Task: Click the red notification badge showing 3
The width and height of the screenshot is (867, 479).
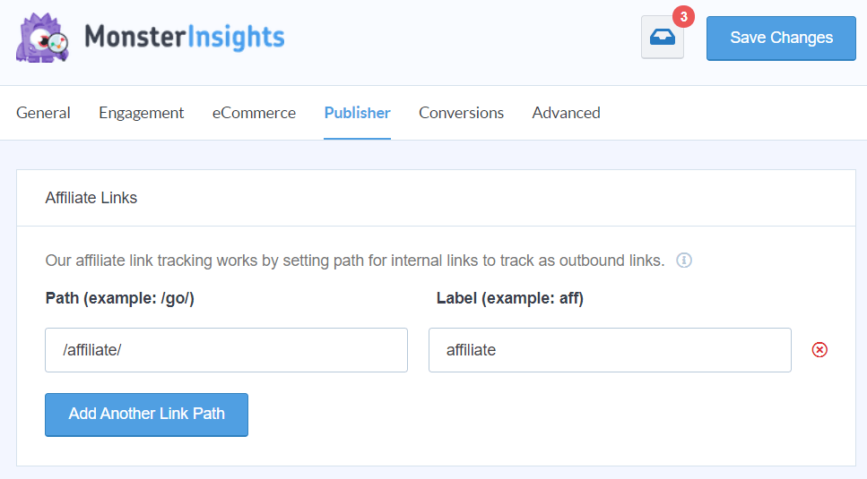Action: (683, 16)
